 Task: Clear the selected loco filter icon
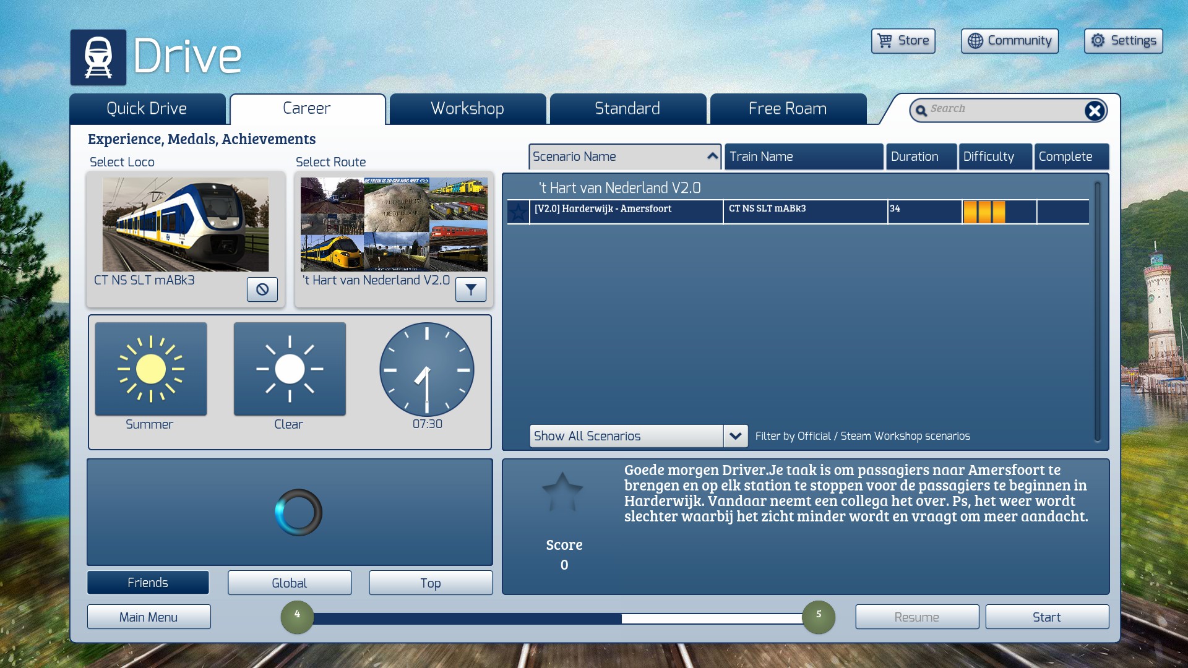262,289
